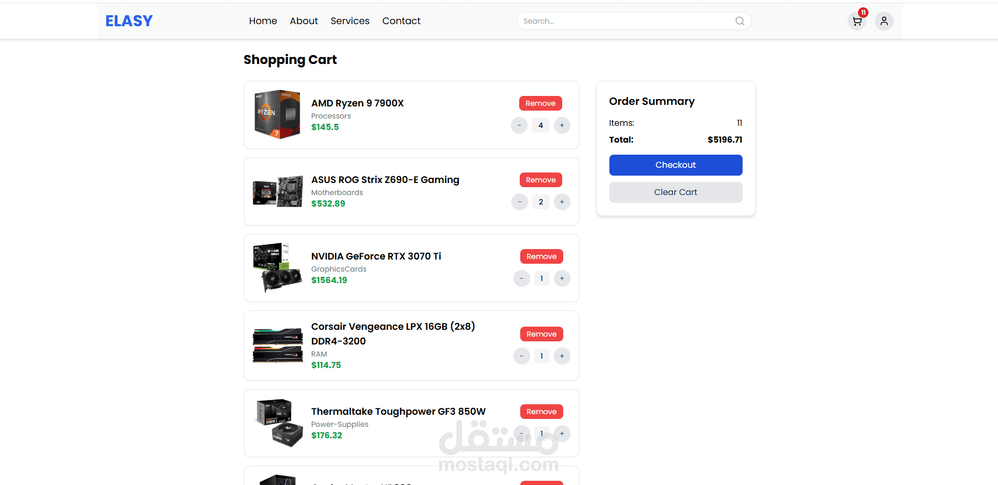This screenshot has height=485, width=998.
Task: Open the NVIDIA RTX 3070 Ti product image
Action: point(278,268)
